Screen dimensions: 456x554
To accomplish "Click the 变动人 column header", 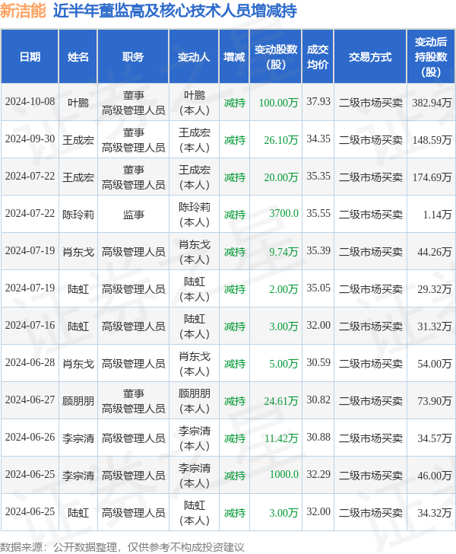I will click(194, 57).
